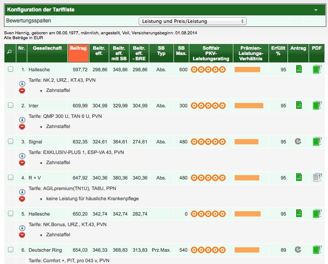This screenshot has height=264, width=328.
Task: Sort by the Beitr. eff. - BRE header
Action: click(x=139, y=53)
